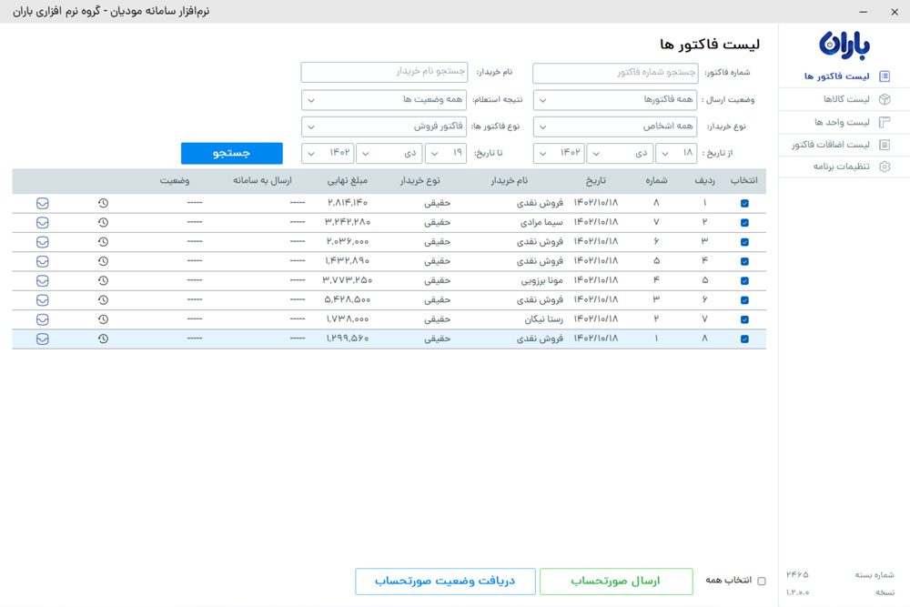Image resolution: width=910 pixels, height=607 pixels.
Task: Click the ارسال صورتحساب button
Action: pos(616,581)
